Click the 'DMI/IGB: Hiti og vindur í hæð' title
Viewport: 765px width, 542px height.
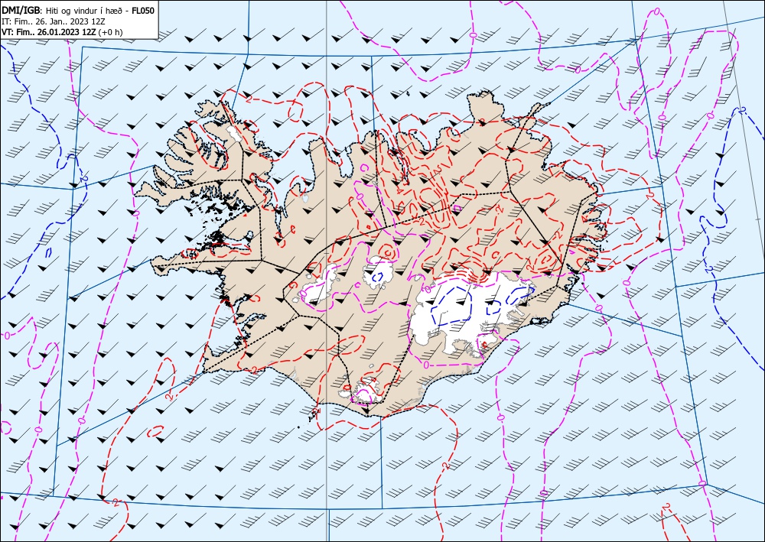click(78, 10)
